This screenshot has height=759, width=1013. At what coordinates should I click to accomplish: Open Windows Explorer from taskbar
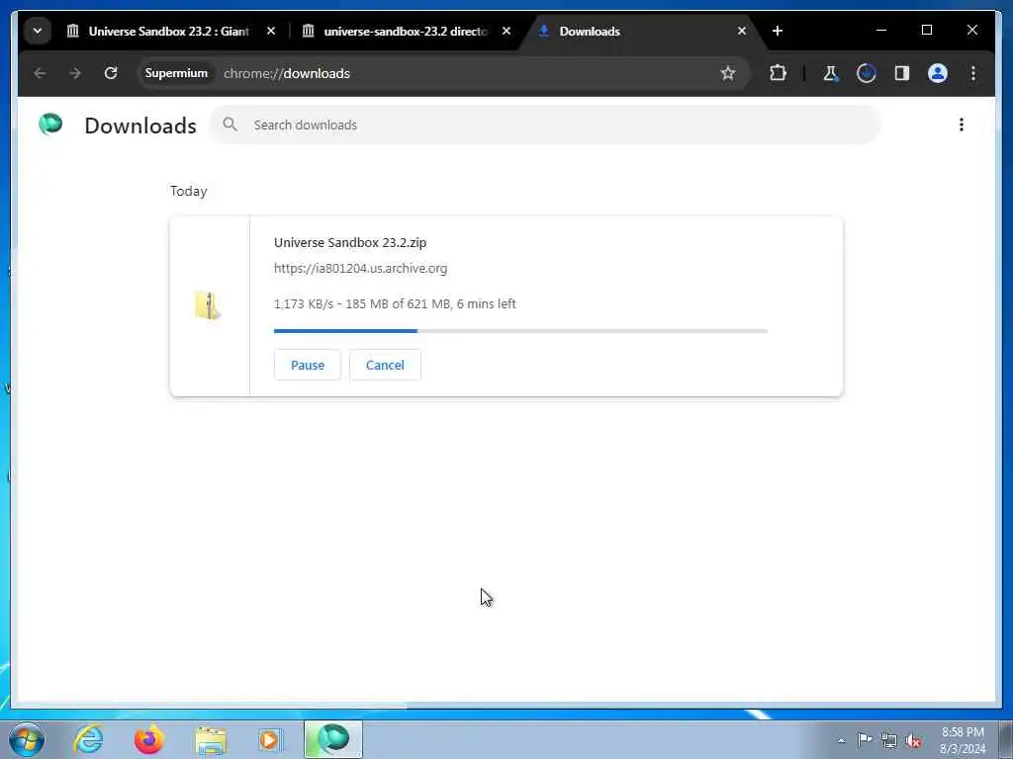click(x=211, y=740)
